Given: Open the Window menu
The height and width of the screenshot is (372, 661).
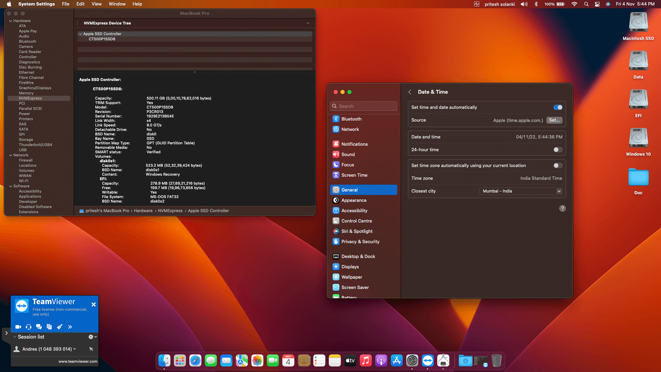Looking at the screenshot, I should (117, 4).
